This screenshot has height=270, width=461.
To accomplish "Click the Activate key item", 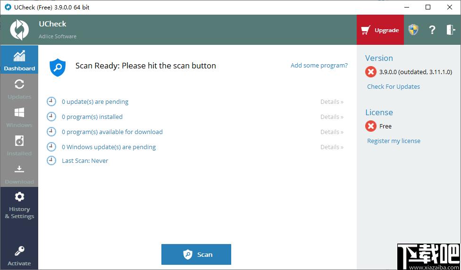I will [19, 255].
